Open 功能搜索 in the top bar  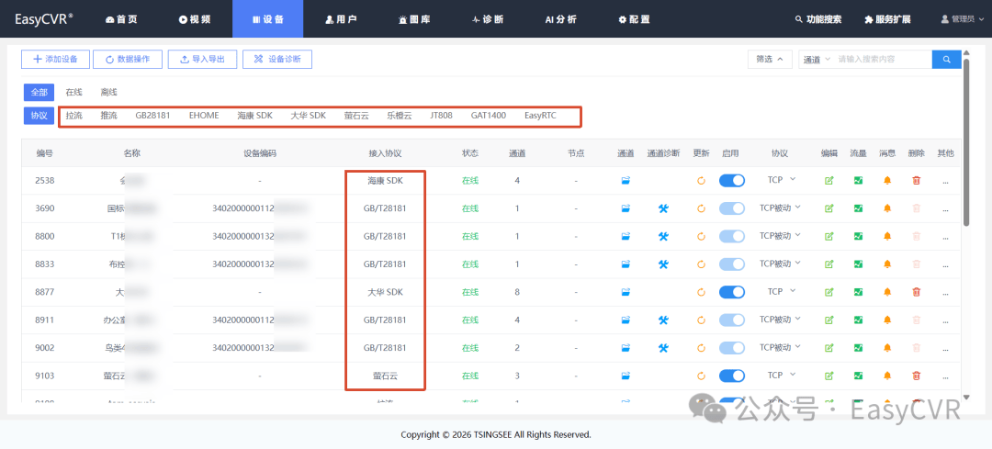click(x=818, y=19)
